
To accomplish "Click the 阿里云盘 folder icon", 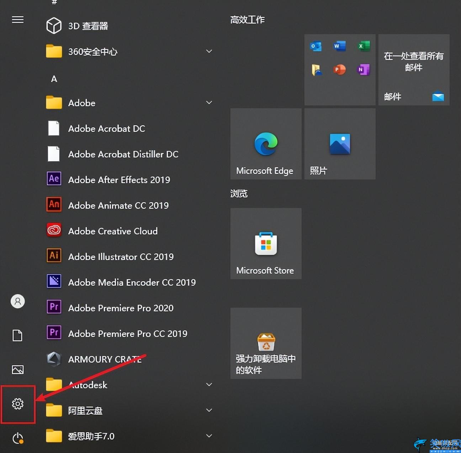I will [54, 410].
